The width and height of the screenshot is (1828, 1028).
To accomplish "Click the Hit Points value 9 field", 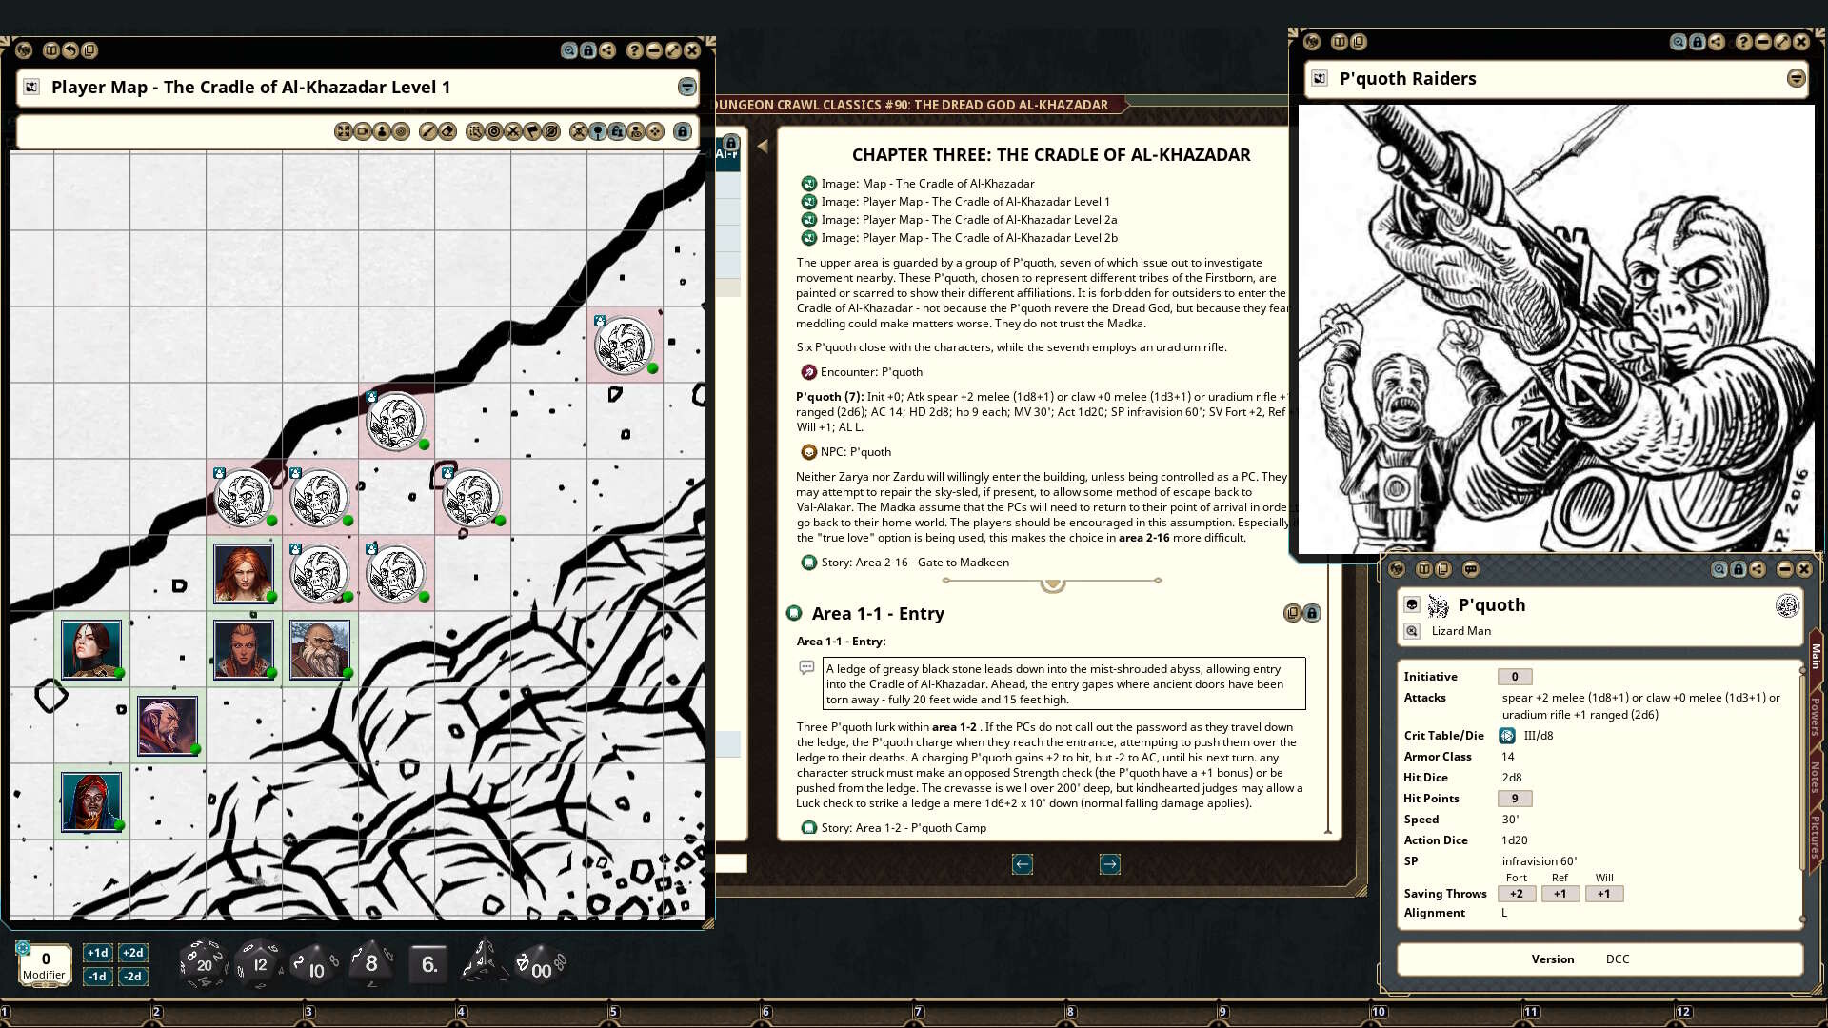I will coord(1514,799).
